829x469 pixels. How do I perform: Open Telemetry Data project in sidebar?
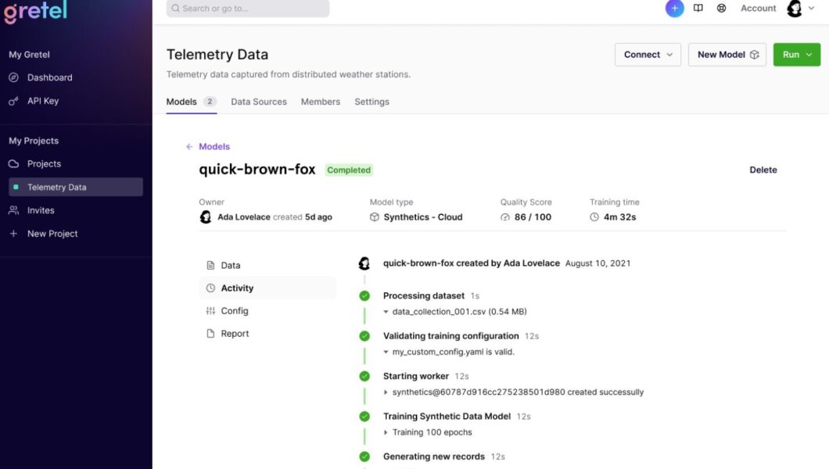pyautogui.click(x=76, y=187)
